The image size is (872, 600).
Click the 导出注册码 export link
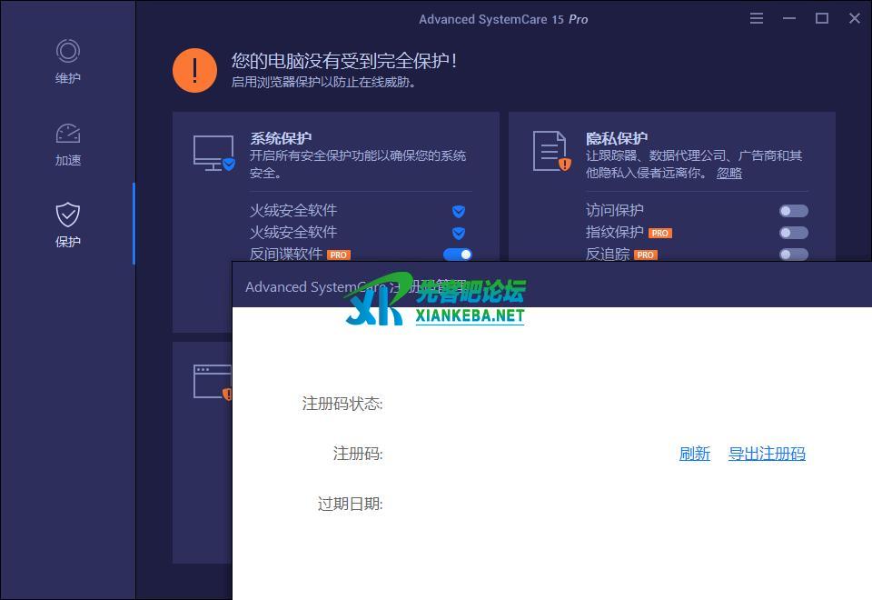767,454
